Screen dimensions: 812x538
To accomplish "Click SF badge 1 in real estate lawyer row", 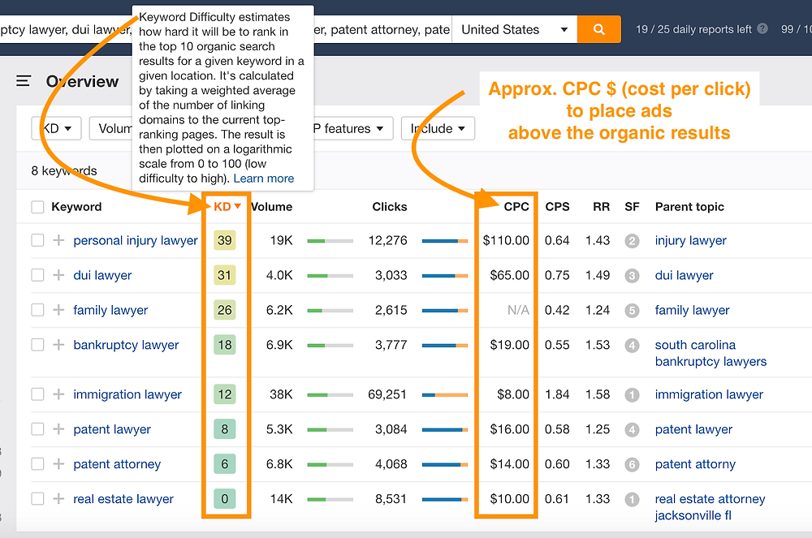I will [x=632, y=500].
